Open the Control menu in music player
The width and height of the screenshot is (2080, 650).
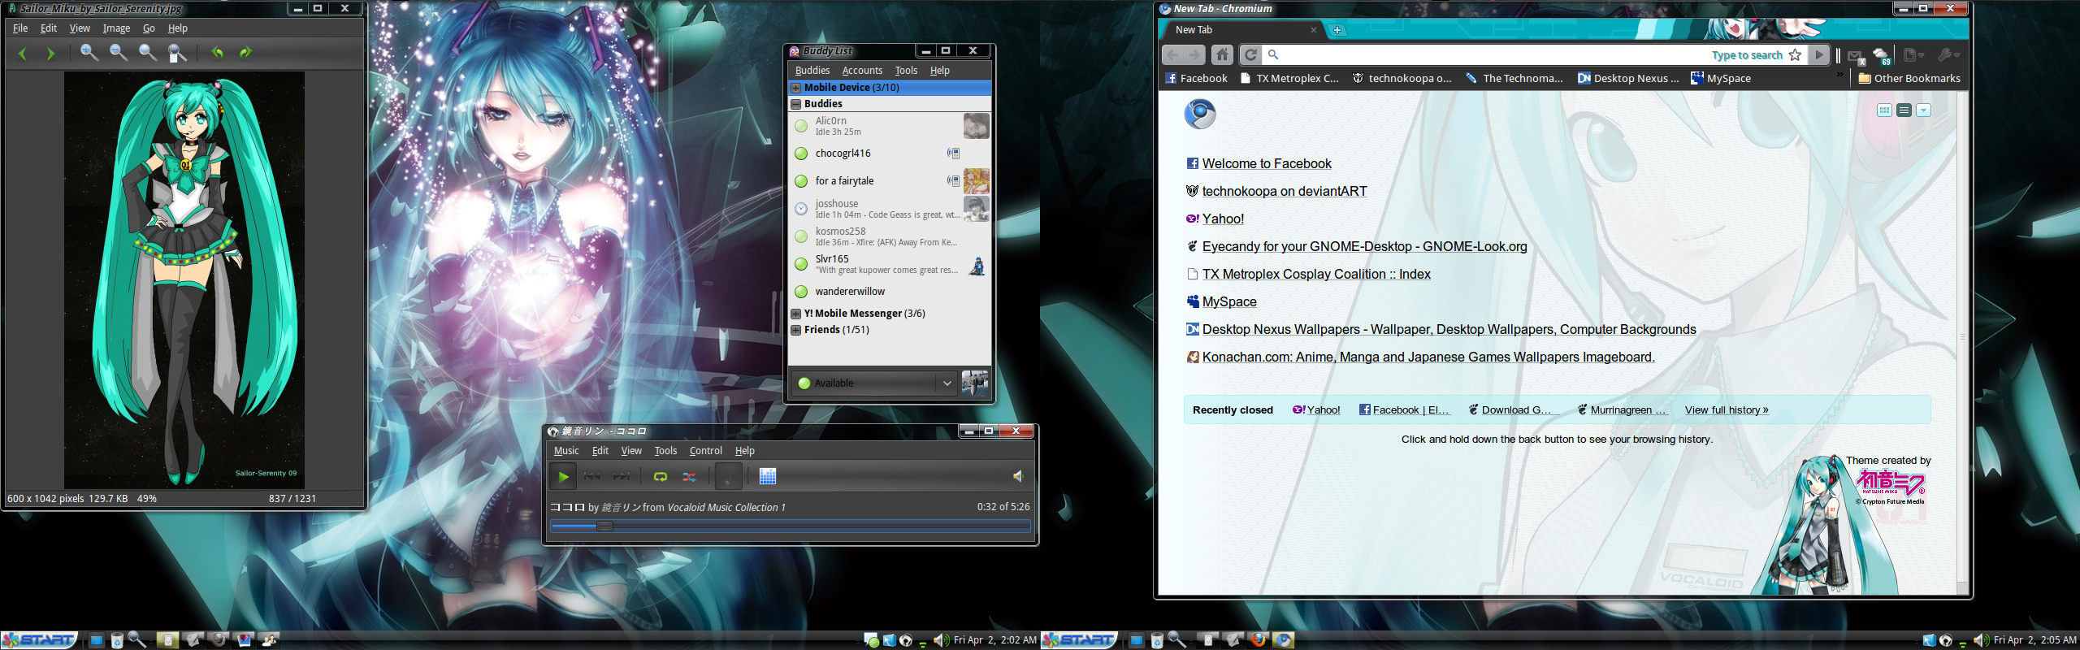(x=705, y=451)
